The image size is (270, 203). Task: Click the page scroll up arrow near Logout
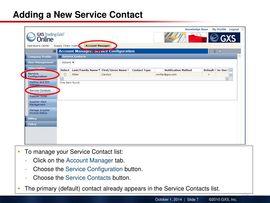click(243, 29)
